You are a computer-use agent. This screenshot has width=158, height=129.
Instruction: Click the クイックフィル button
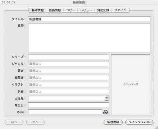(139, 122)
